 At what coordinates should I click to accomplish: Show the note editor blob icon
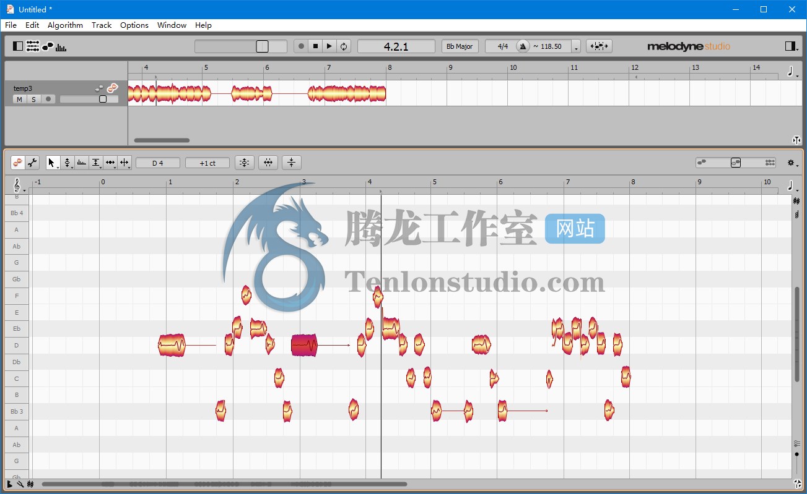point(48,46)
